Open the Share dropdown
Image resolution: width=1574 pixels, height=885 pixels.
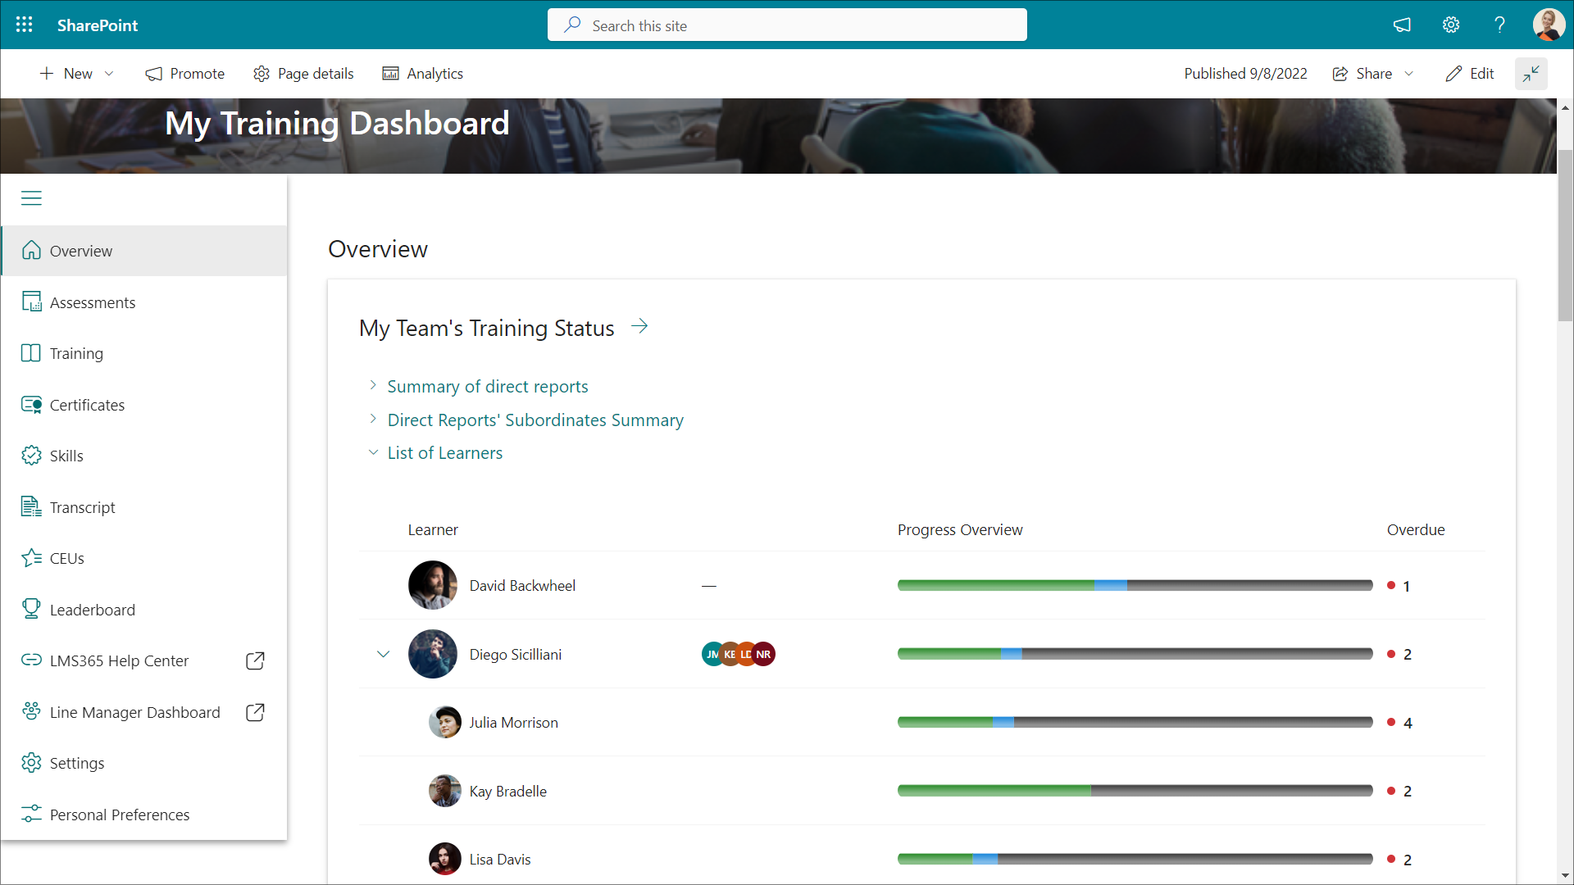click(x=1373, y=74)
